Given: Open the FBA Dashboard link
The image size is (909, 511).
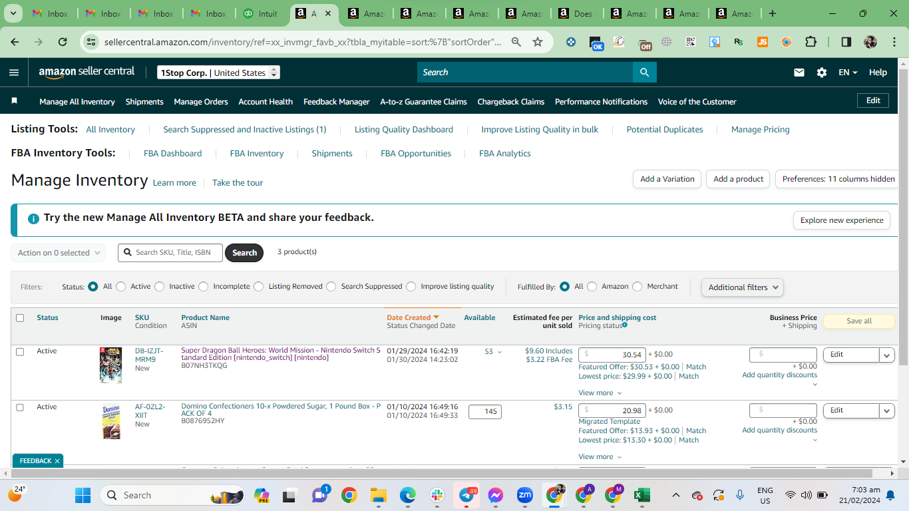Looking at the screenshot, I should pos(172,154).
